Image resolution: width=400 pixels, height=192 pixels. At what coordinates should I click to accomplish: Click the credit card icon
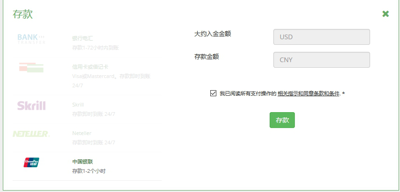tap(31, 67)
